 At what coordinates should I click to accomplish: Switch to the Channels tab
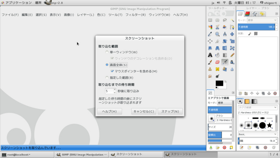click(247, 14)
